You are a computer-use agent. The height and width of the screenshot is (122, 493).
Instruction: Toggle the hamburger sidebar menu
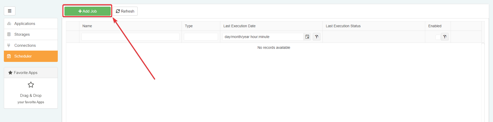point(10,11)
